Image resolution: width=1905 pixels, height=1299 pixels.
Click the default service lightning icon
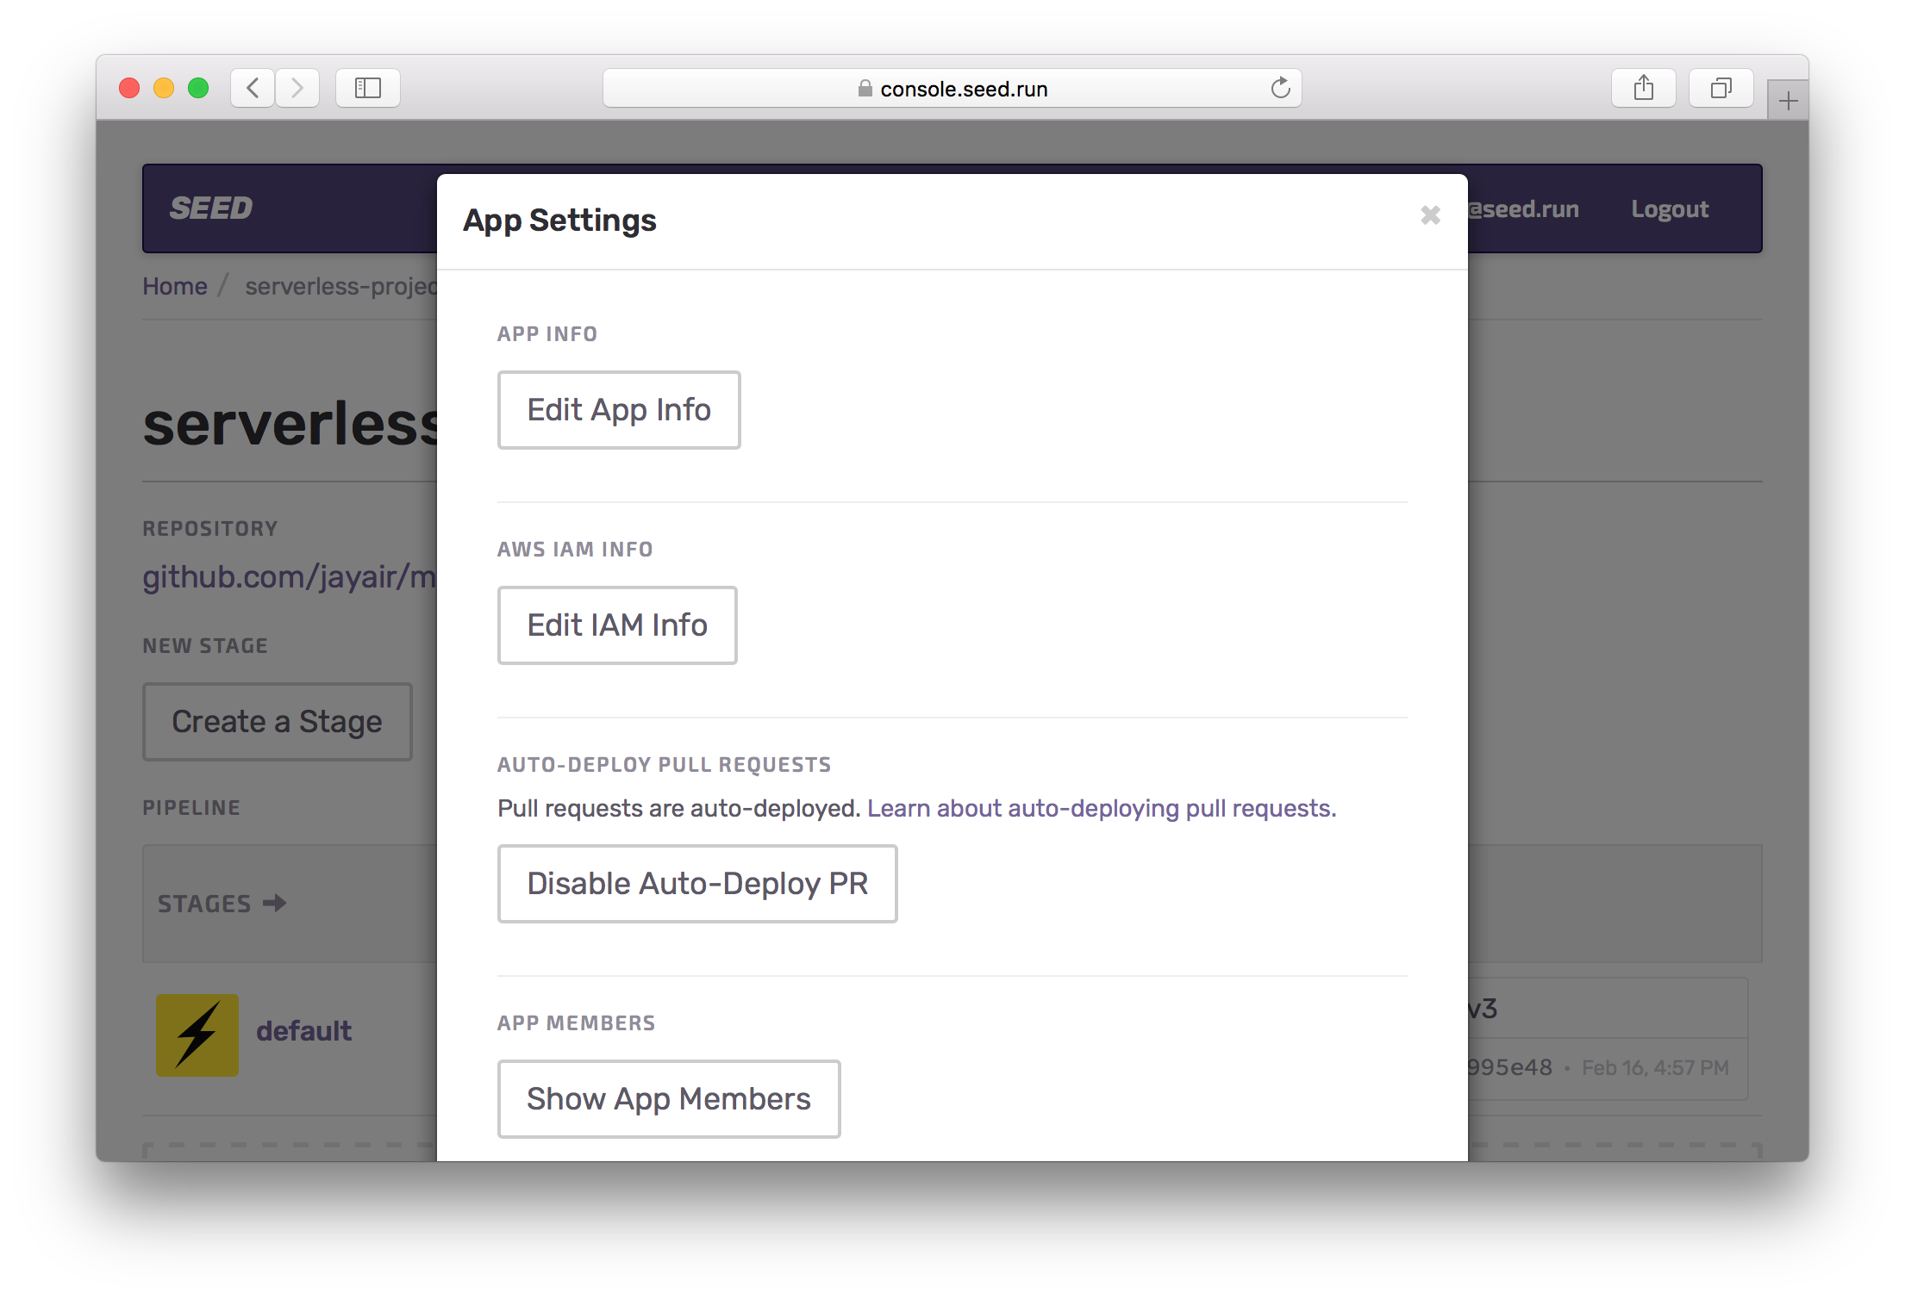pyautogui.click(x=197, y=1035)
